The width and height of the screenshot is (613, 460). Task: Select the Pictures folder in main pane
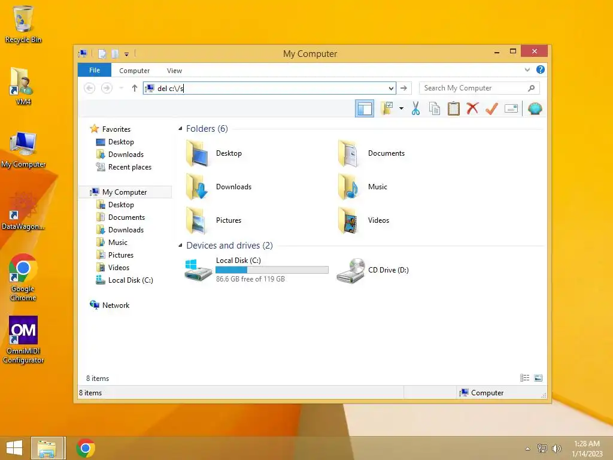coord(214,220)
